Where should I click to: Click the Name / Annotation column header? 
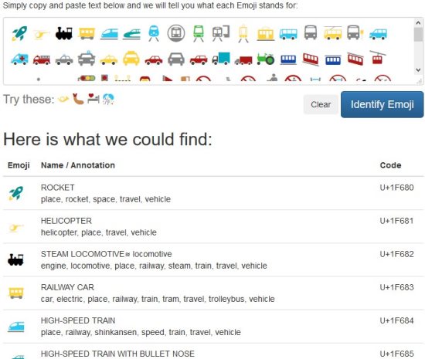(x=78, y=165)
